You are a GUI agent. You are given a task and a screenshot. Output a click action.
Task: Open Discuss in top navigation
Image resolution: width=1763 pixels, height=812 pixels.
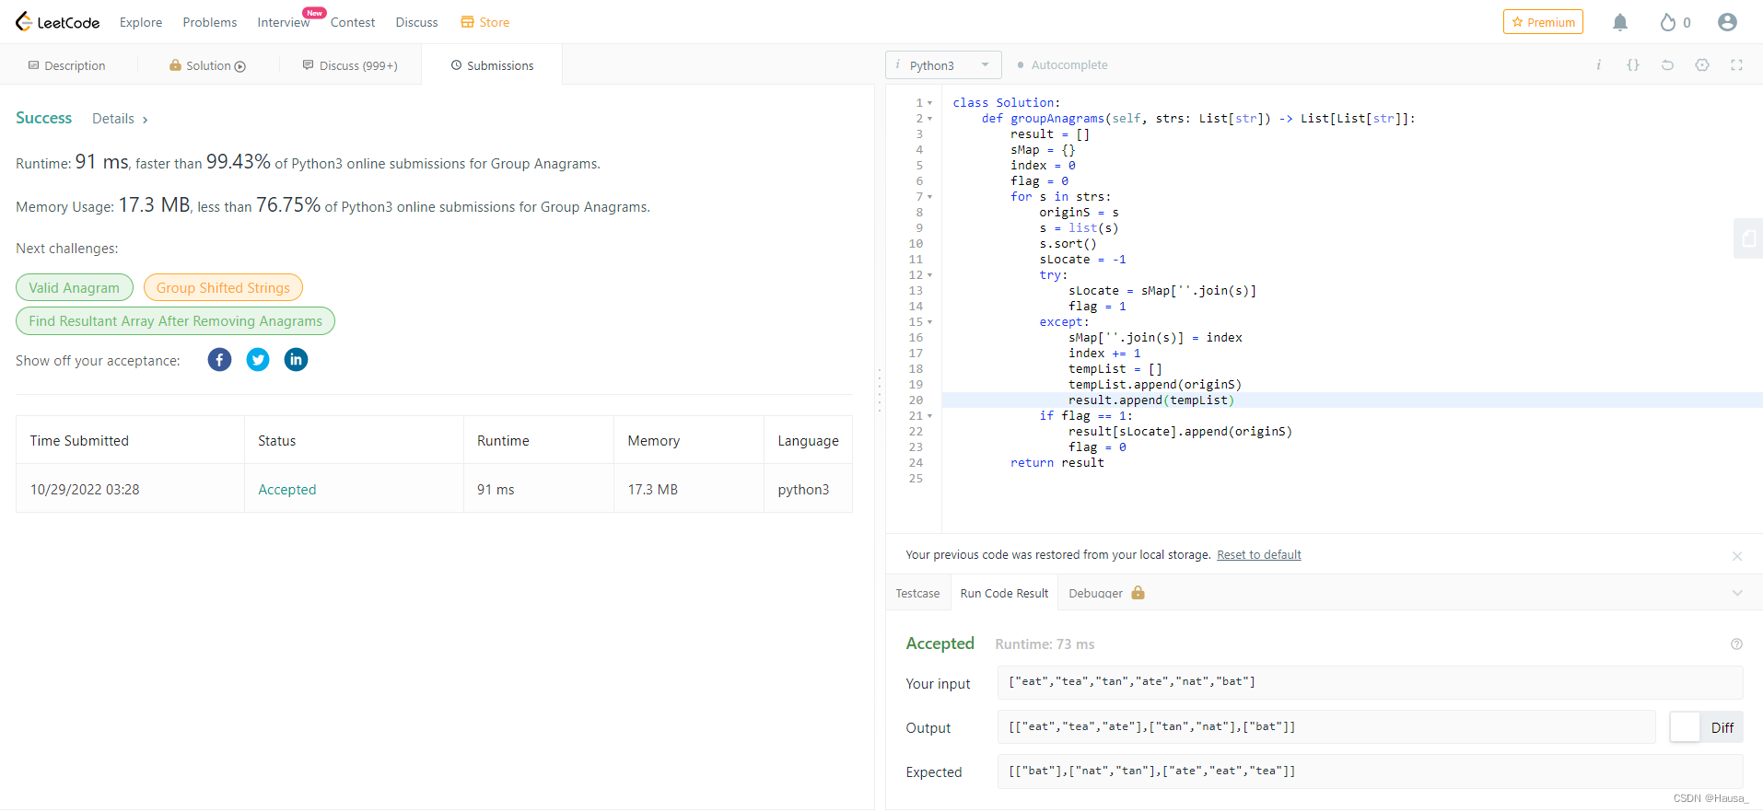tap(416, 22)
